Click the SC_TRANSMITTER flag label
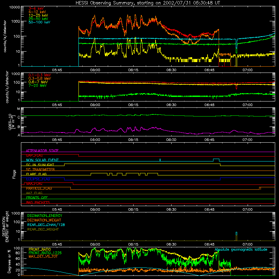 (40, 169)
